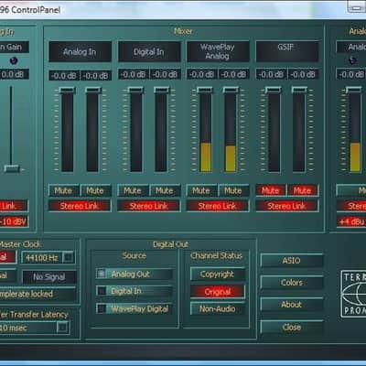Toggle the Non-Audio channel status
The image size is (366, 366).
(x=218, y=309)
